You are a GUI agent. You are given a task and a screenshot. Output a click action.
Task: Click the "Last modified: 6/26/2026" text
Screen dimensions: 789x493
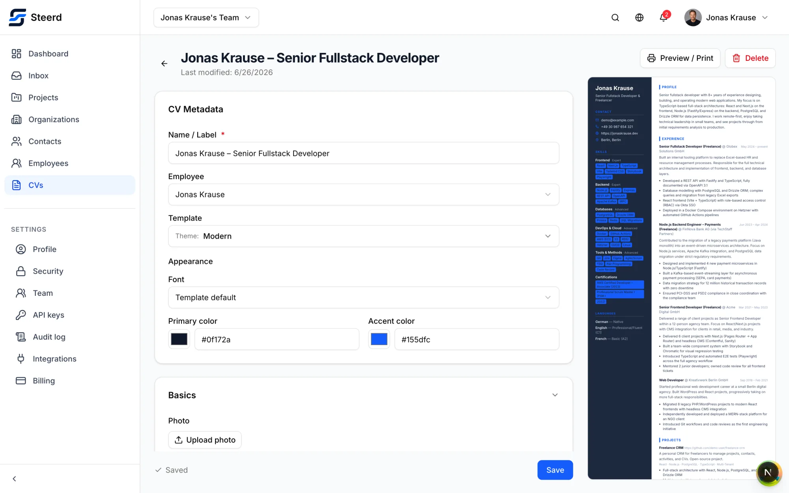click(x=226, y=73)
